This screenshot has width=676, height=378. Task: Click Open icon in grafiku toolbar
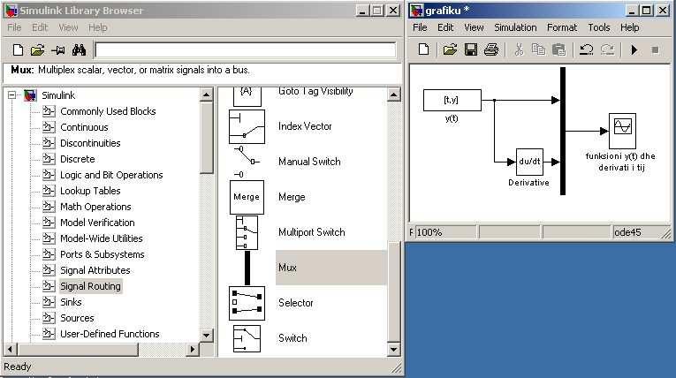coord(449,49)
